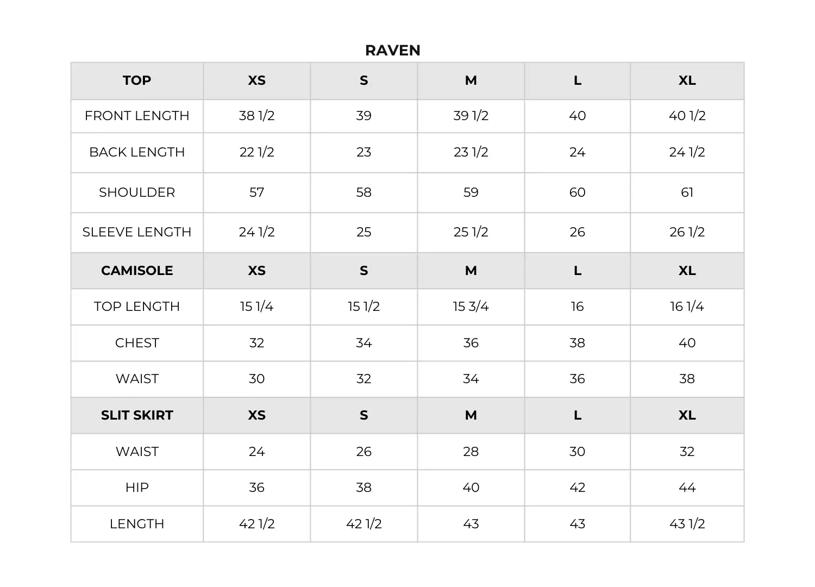
Task: Select the BACK LENGTH row label
Action: click(137, 152)
